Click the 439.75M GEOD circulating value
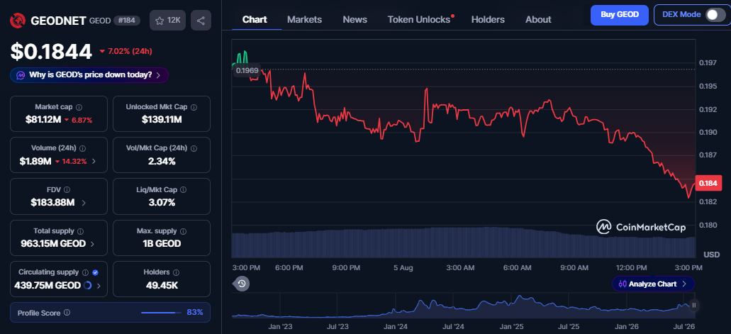 click(x=48, y=286)
